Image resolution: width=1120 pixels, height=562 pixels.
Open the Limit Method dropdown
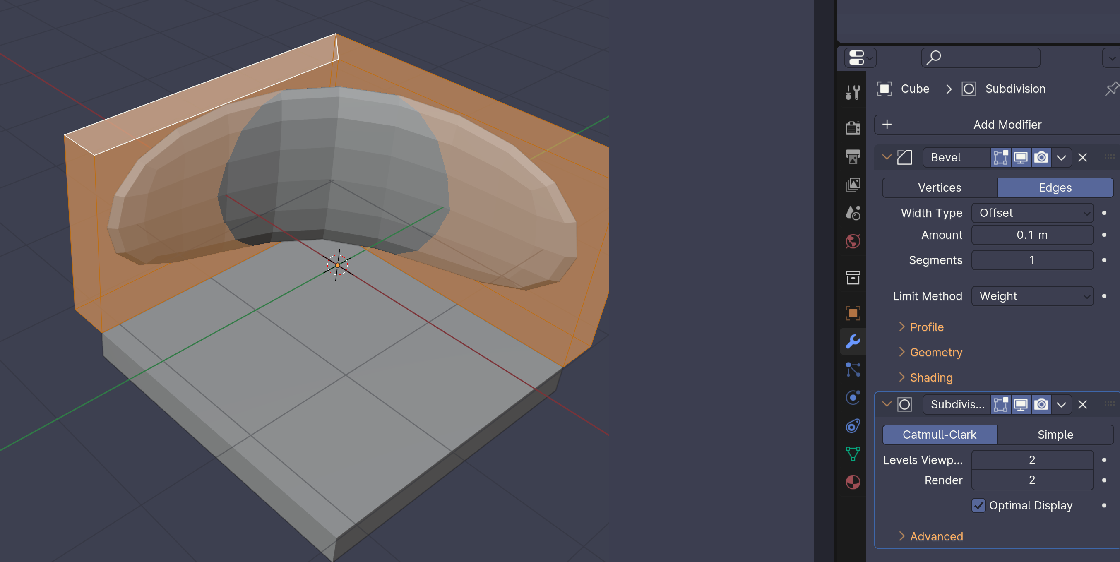point(1032,296)
